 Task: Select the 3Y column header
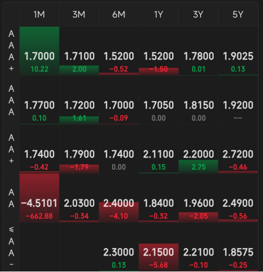(198, 15)
